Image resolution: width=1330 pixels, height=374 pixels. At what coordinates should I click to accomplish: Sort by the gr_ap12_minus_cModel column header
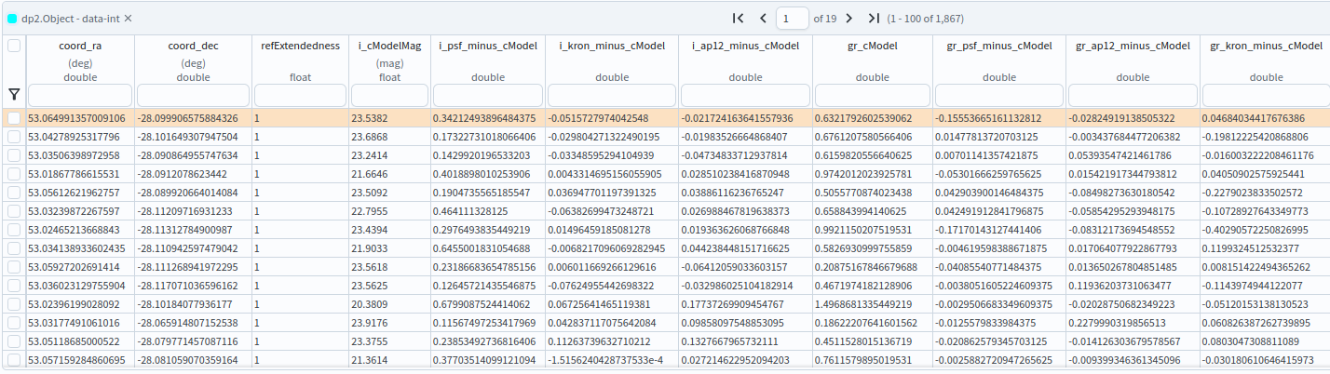(x=1133, y=46)
